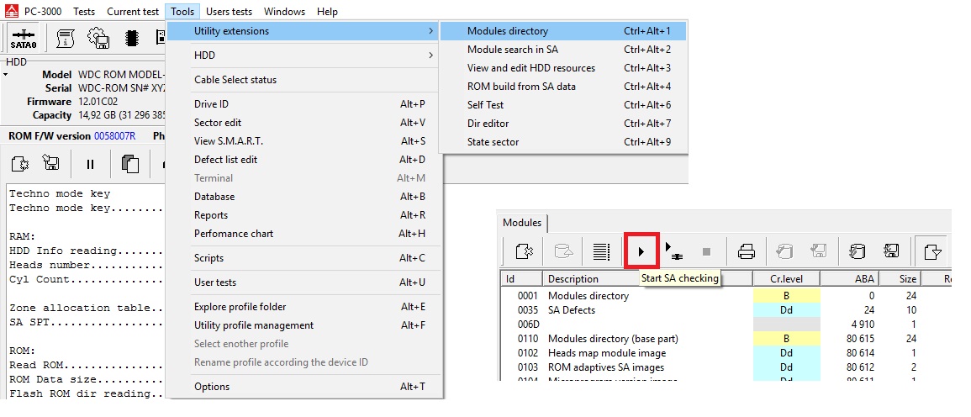Open Defect list edit
The width and height of the screenshot is (971, 417).
[x=304, y=159]
